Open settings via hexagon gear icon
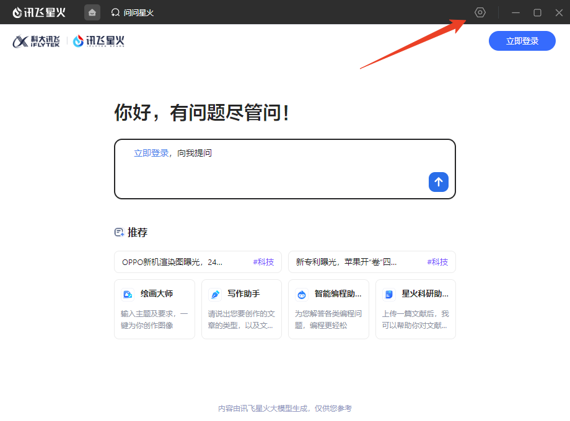 (x=480, y=12)
